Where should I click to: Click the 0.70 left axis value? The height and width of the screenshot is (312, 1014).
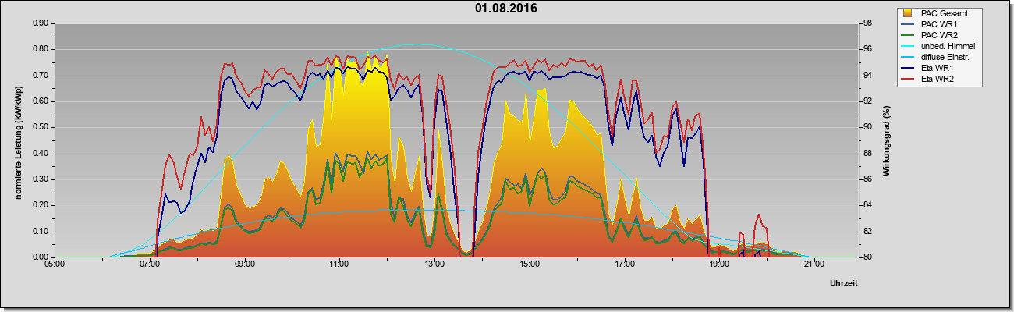pos(41,76)
